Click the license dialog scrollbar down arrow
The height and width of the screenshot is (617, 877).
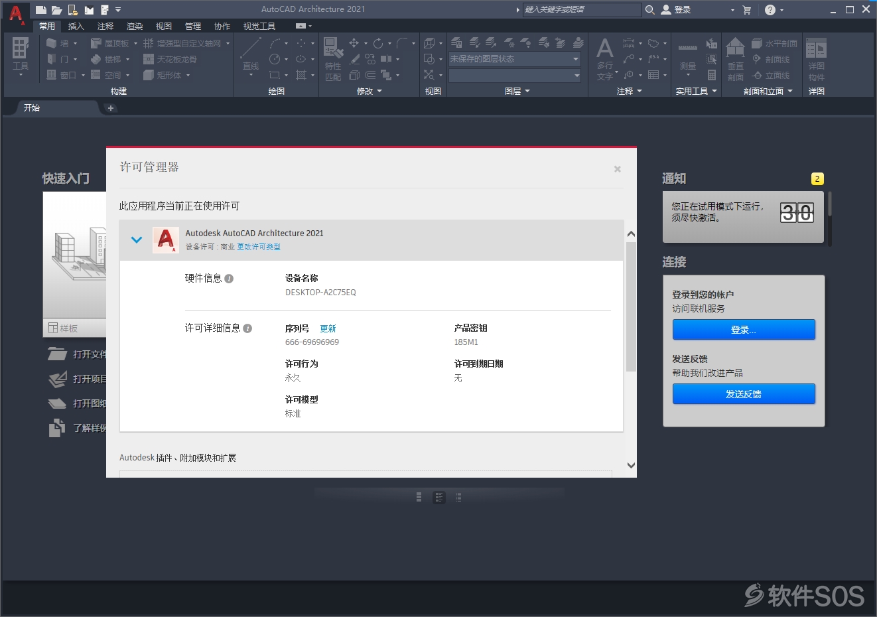[x=631, y=466]
